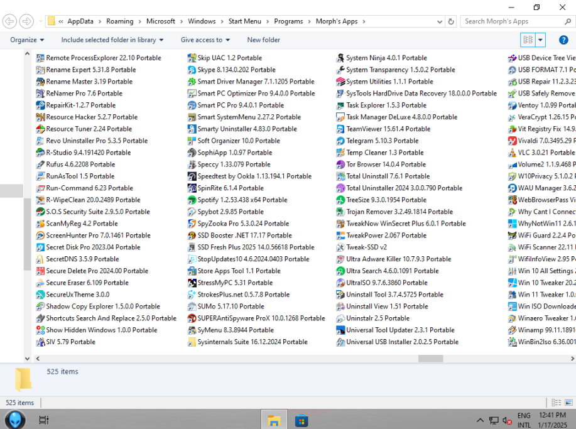Select SecureUxTheme 3.0.0 entry
This screenshot has height=429, width=576.
(x=73, y=295)
